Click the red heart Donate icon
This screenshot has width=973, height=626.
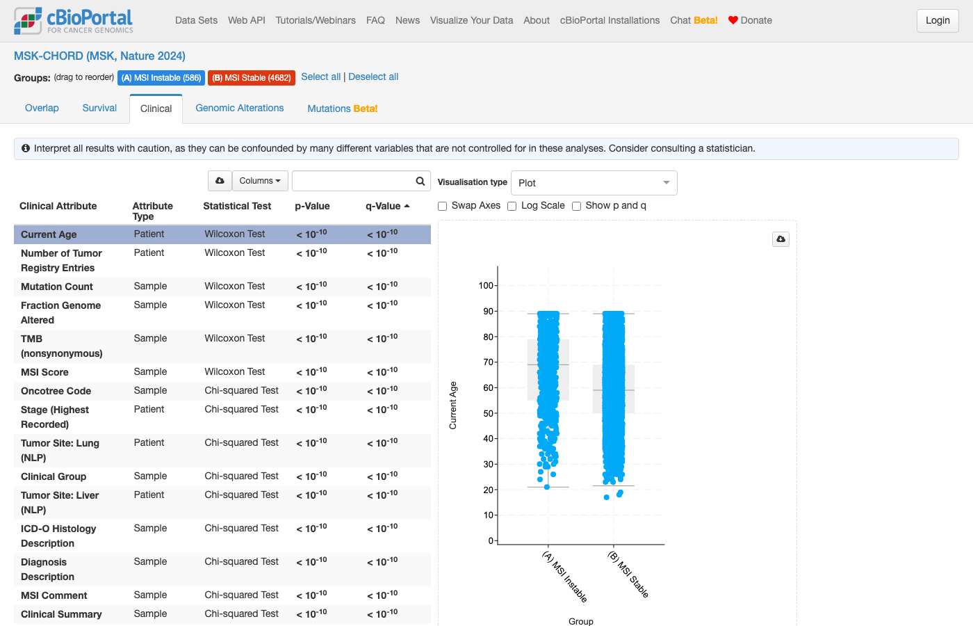click(733, 20)
